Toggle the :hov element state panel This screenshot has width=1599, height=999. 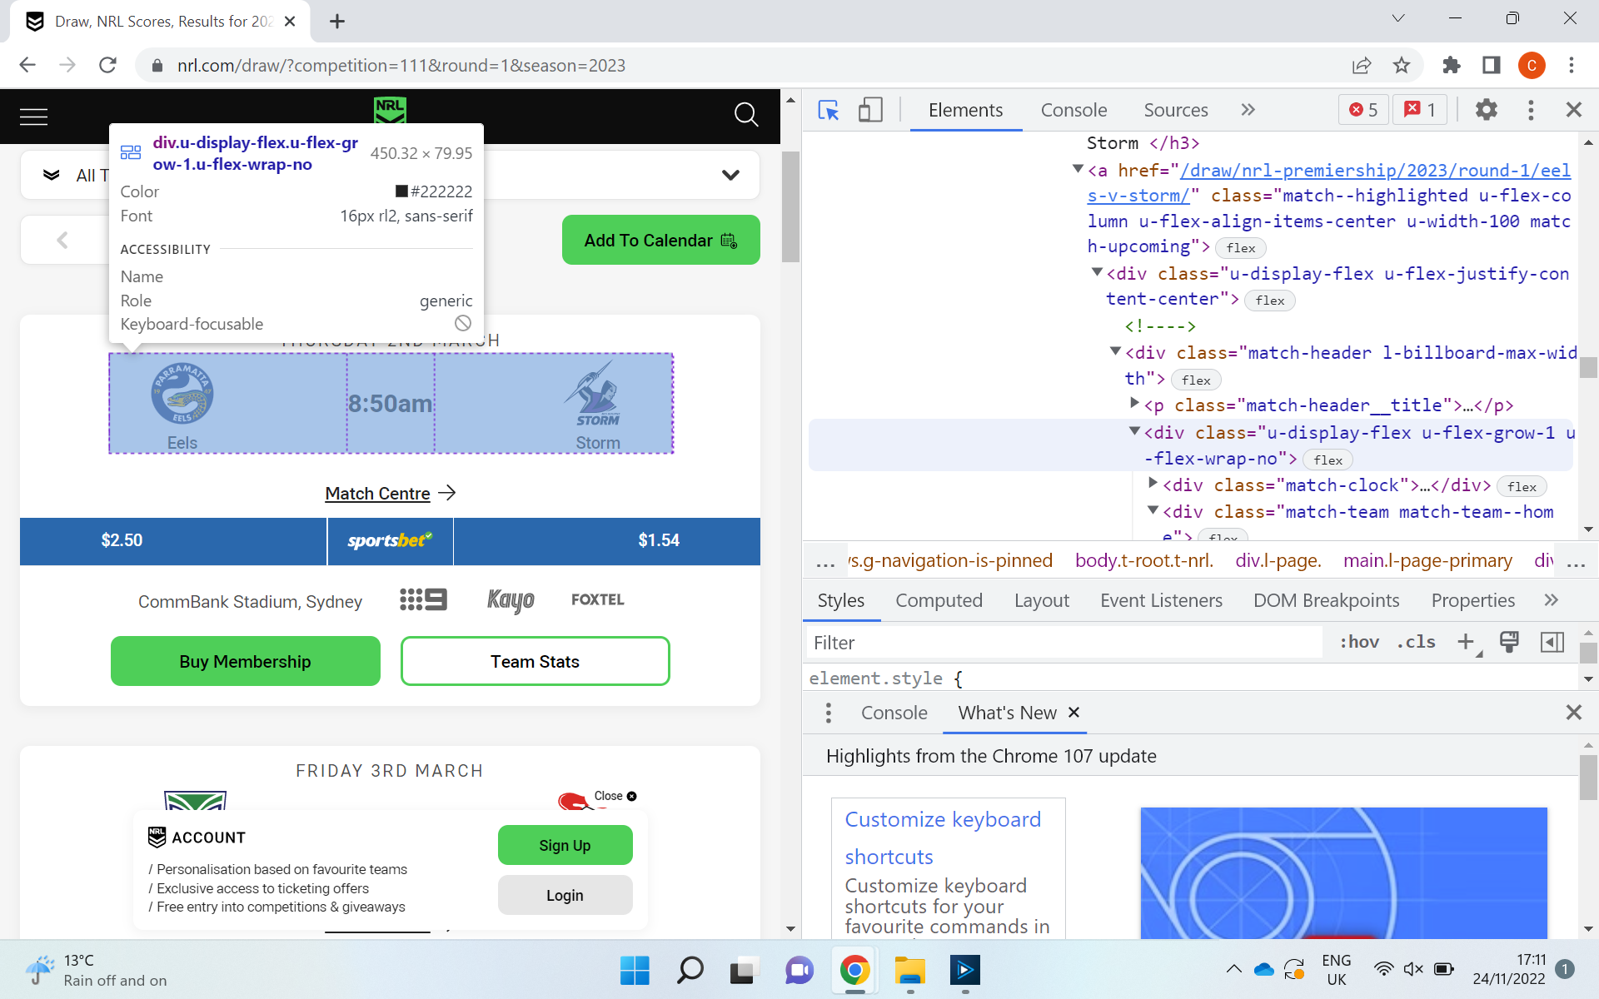tap(1359, 642)
